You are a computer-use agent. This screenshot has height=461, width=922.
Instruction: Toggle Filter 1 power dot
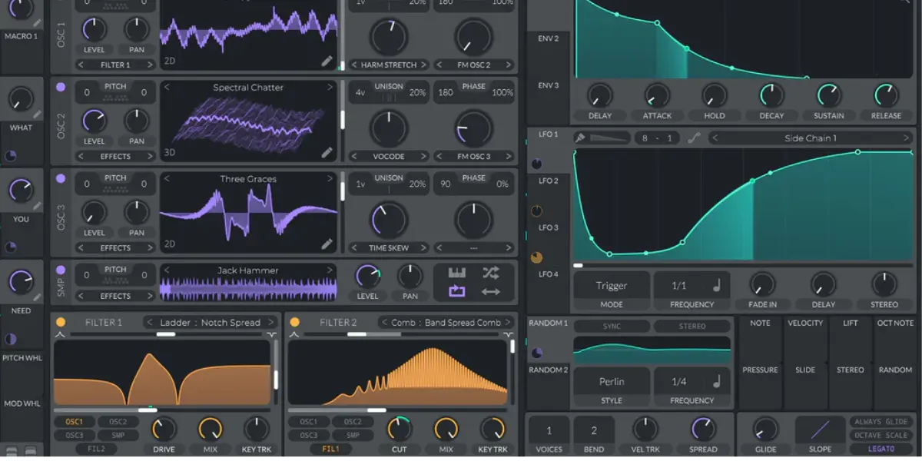click(x=61, y=322)
